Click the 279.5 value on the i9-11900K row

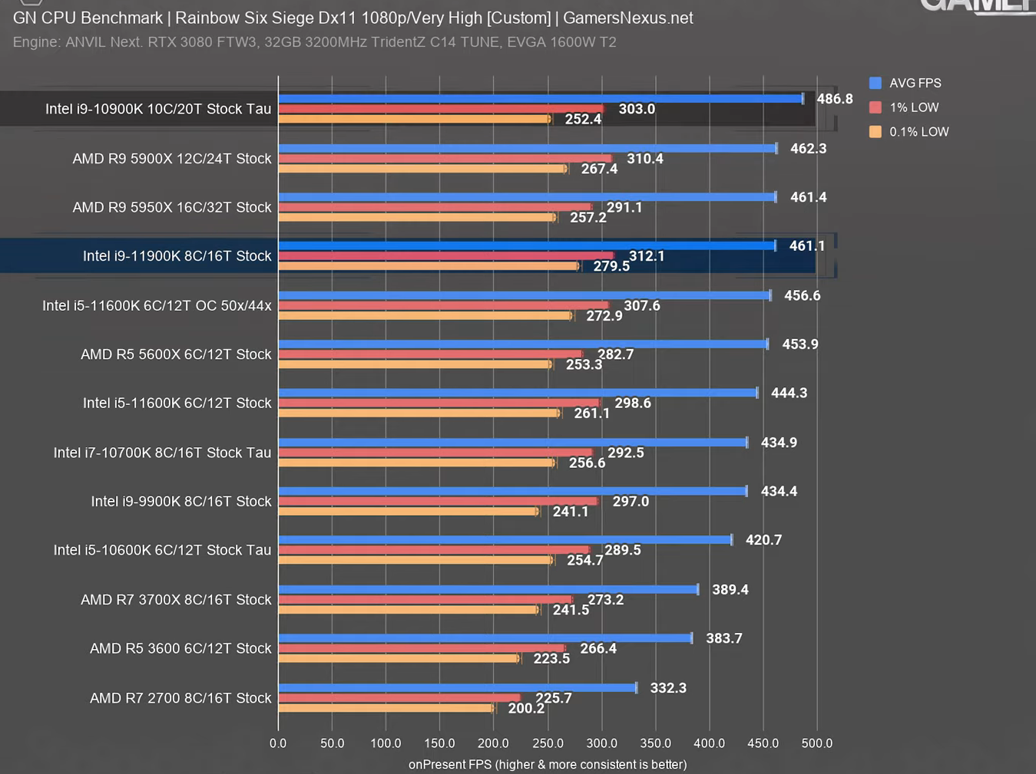pyautogui.click(x=611, y=266)
